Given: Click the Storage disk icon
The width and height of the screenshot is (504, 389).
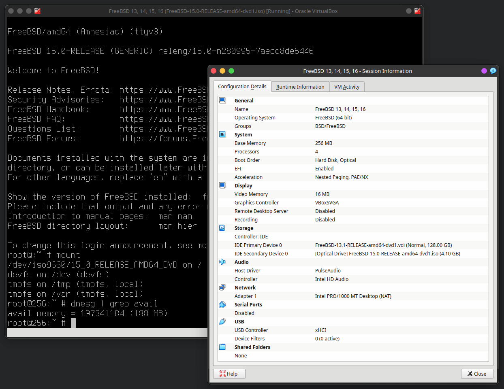Looking at the screenshot, I should [x=222, y=228].
